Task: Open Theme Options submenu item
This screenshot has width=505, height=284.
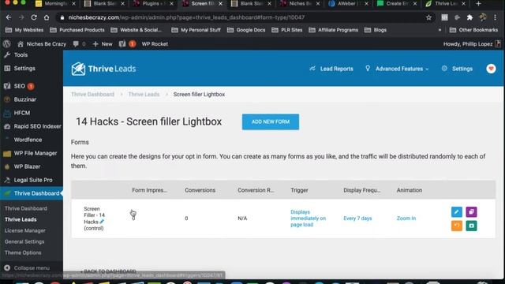Action: pyautogui.click(x=23, y=252)
